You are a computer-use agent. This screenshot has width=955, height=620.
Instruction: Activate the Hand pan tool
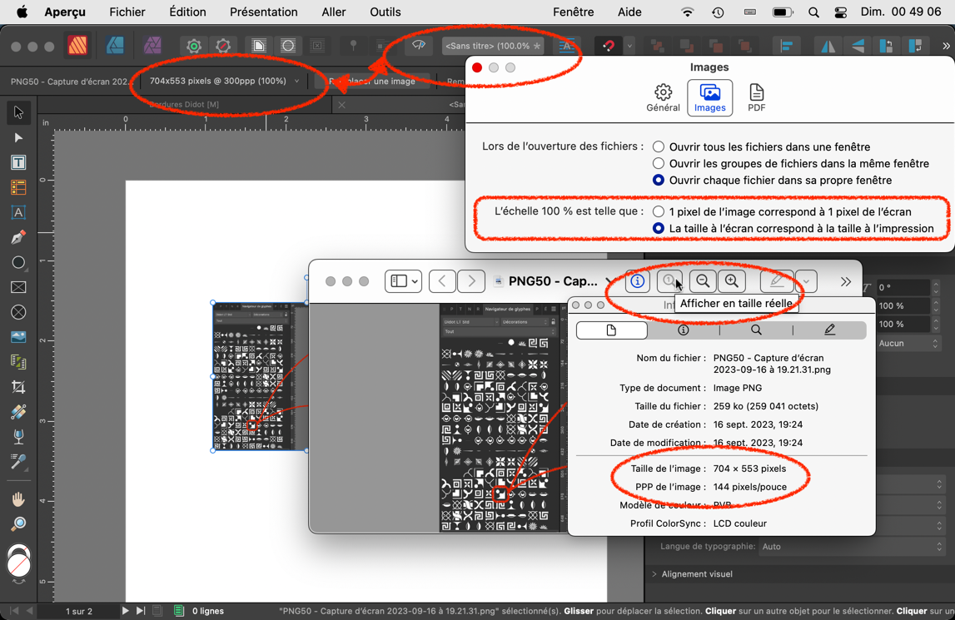[x=18, y=498]
